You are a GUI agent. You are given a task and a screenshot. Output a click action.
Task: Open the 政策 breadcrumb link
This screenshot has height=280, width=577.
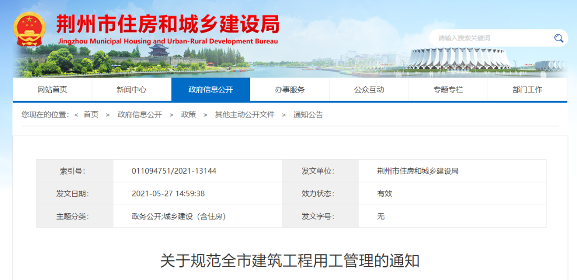188,115
